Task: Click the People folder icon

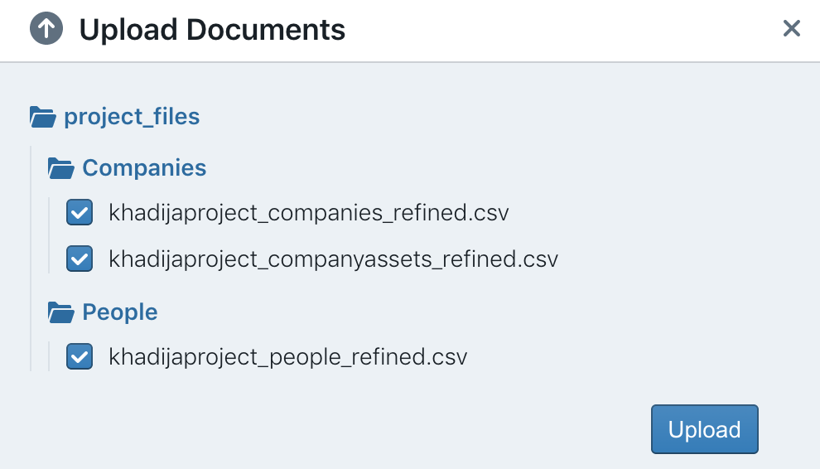Action: tap(60, 312)
